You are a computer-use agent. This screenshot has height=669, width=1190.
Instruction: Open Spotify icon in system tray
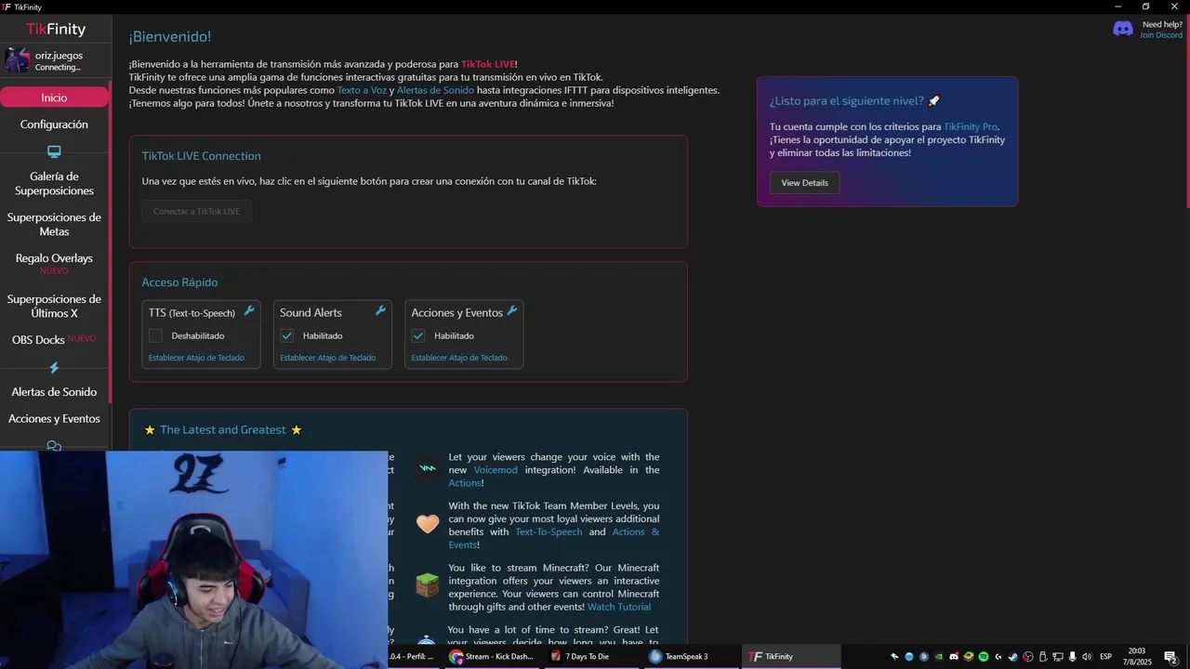coord(984,657)
